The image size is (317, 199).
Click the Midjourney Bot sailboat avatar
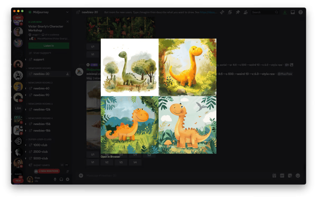tap(80, 72)
